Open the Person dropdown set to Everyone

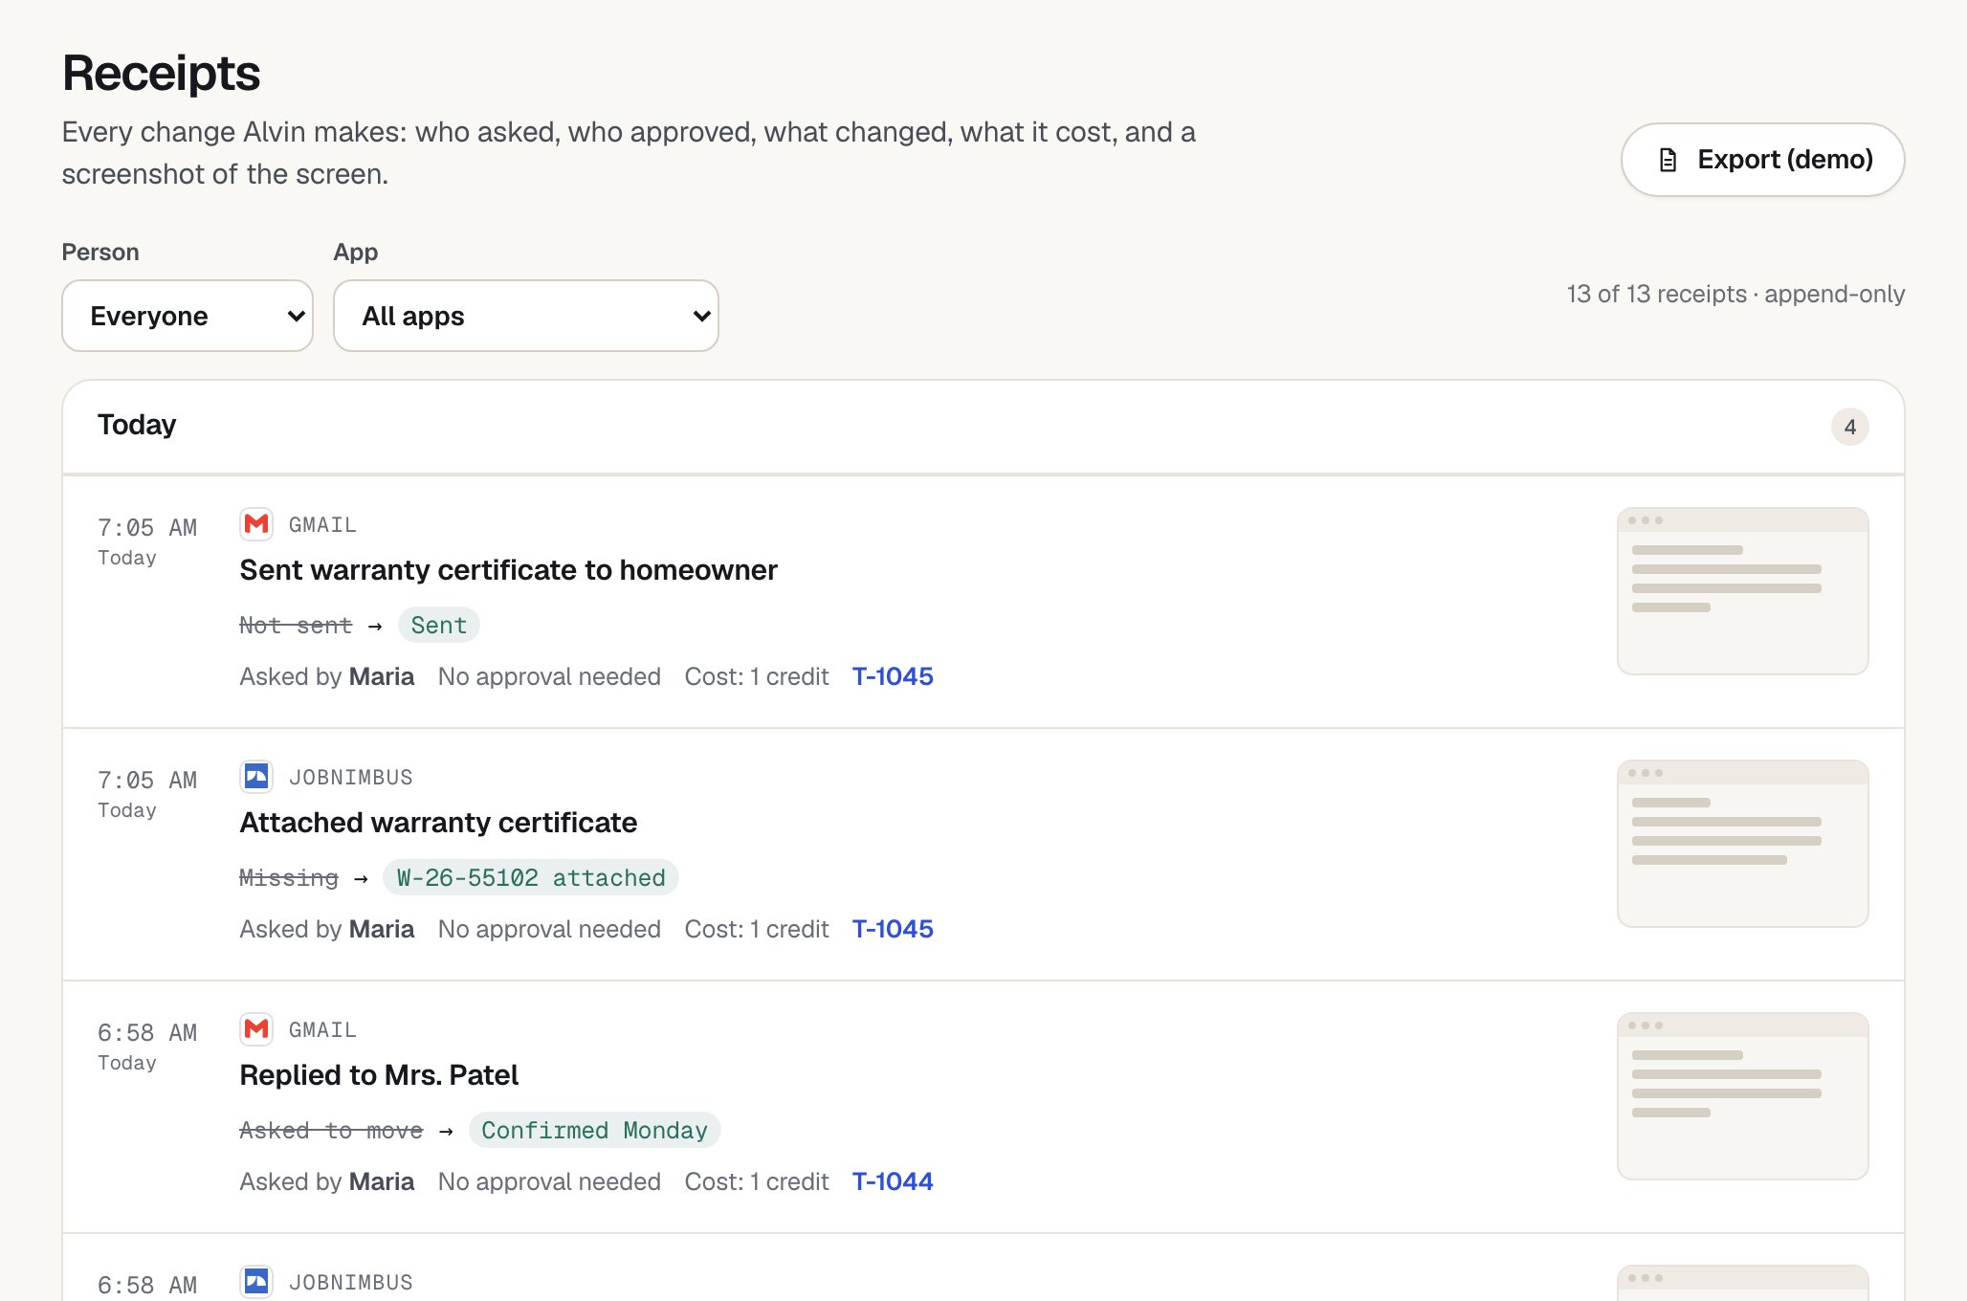(x=188, y=316)
